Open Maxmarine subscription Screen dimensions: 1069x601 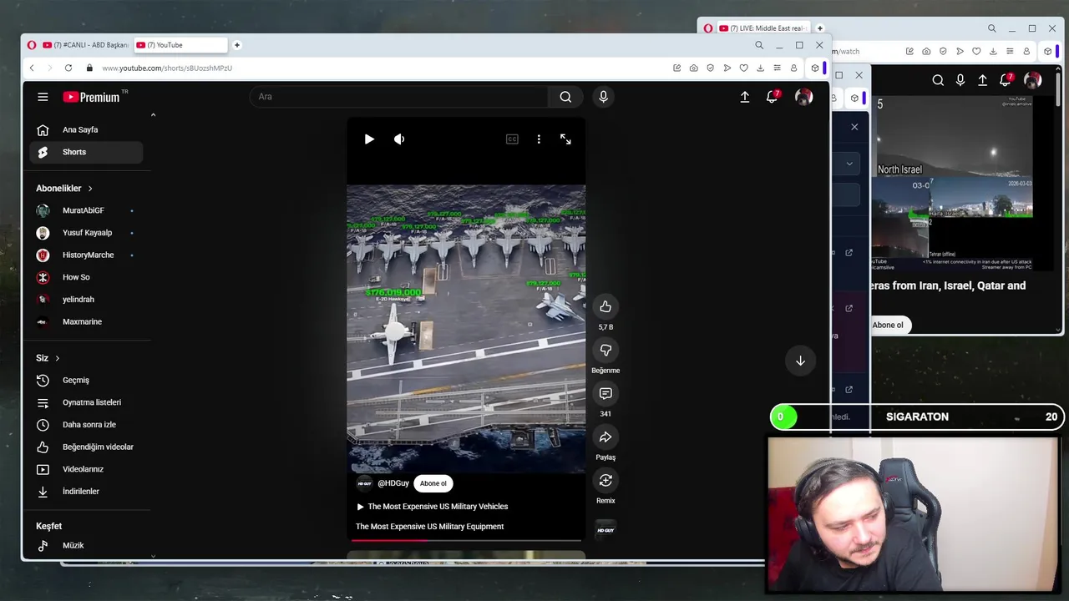click(x=87, y=321)
